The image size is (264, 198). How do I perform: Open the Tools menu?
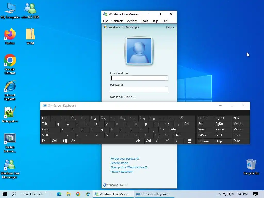(144, 21)
